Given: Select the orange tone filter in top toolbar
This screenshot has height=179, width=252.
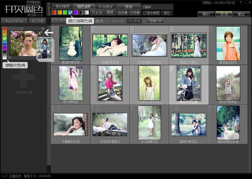Looking at the screenshot, I should point(59,13).
